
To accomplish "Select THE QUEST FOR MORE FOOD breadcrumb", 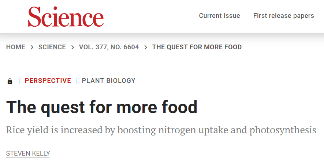I will pyautogui.click(x=197, y=47).
